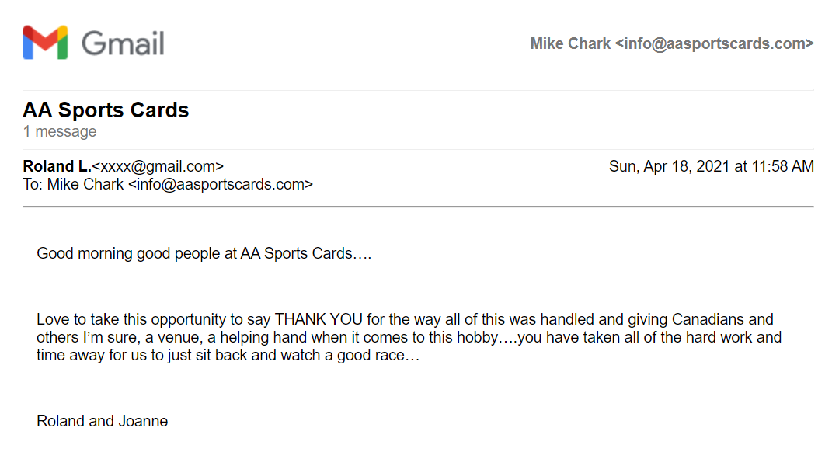Click the sentence ending 'watch a good race'
839x466 pixels.
click(228, 355)
